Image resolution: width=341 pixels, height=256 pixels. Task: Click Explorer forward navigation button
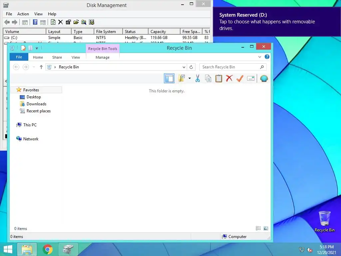tap(26, 67)
